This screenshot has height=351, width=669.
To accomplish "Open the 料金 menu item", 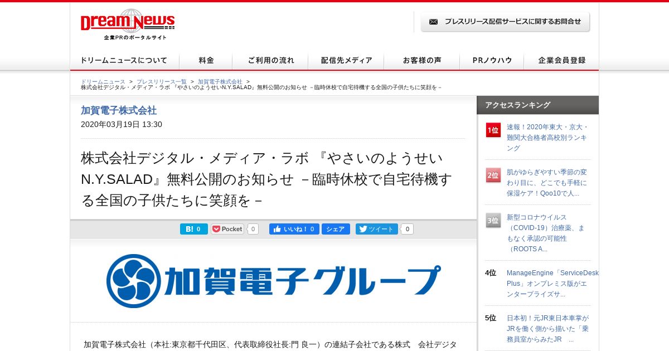I will click(206, 61).
